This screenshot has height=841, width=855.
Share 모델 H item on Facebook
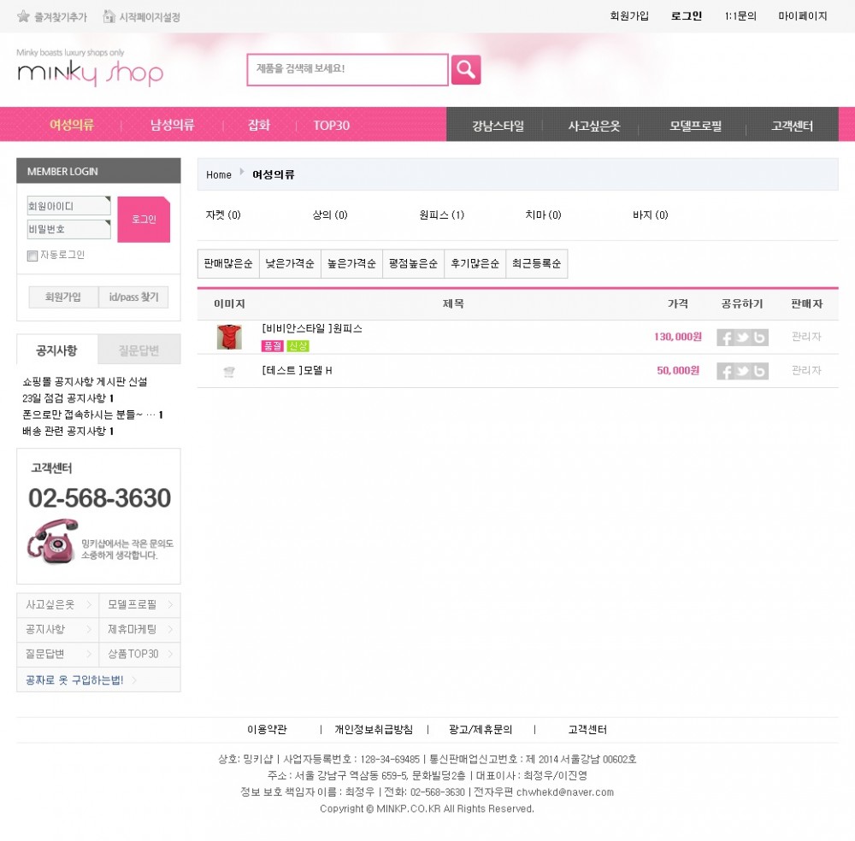[x=726, y=371]
